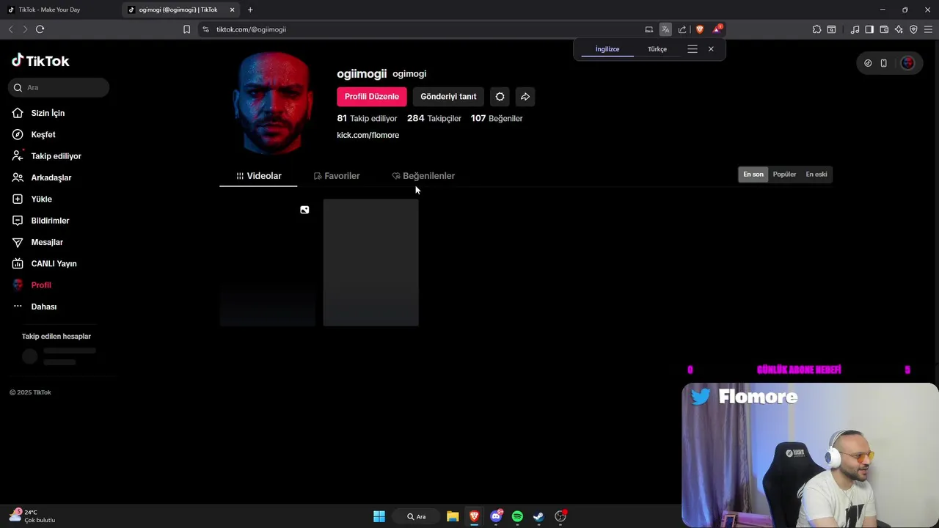Viewport: 939px width, 528px height.
Task: Toggle the browser sidebar panel icon
Action: coord(869,29)
